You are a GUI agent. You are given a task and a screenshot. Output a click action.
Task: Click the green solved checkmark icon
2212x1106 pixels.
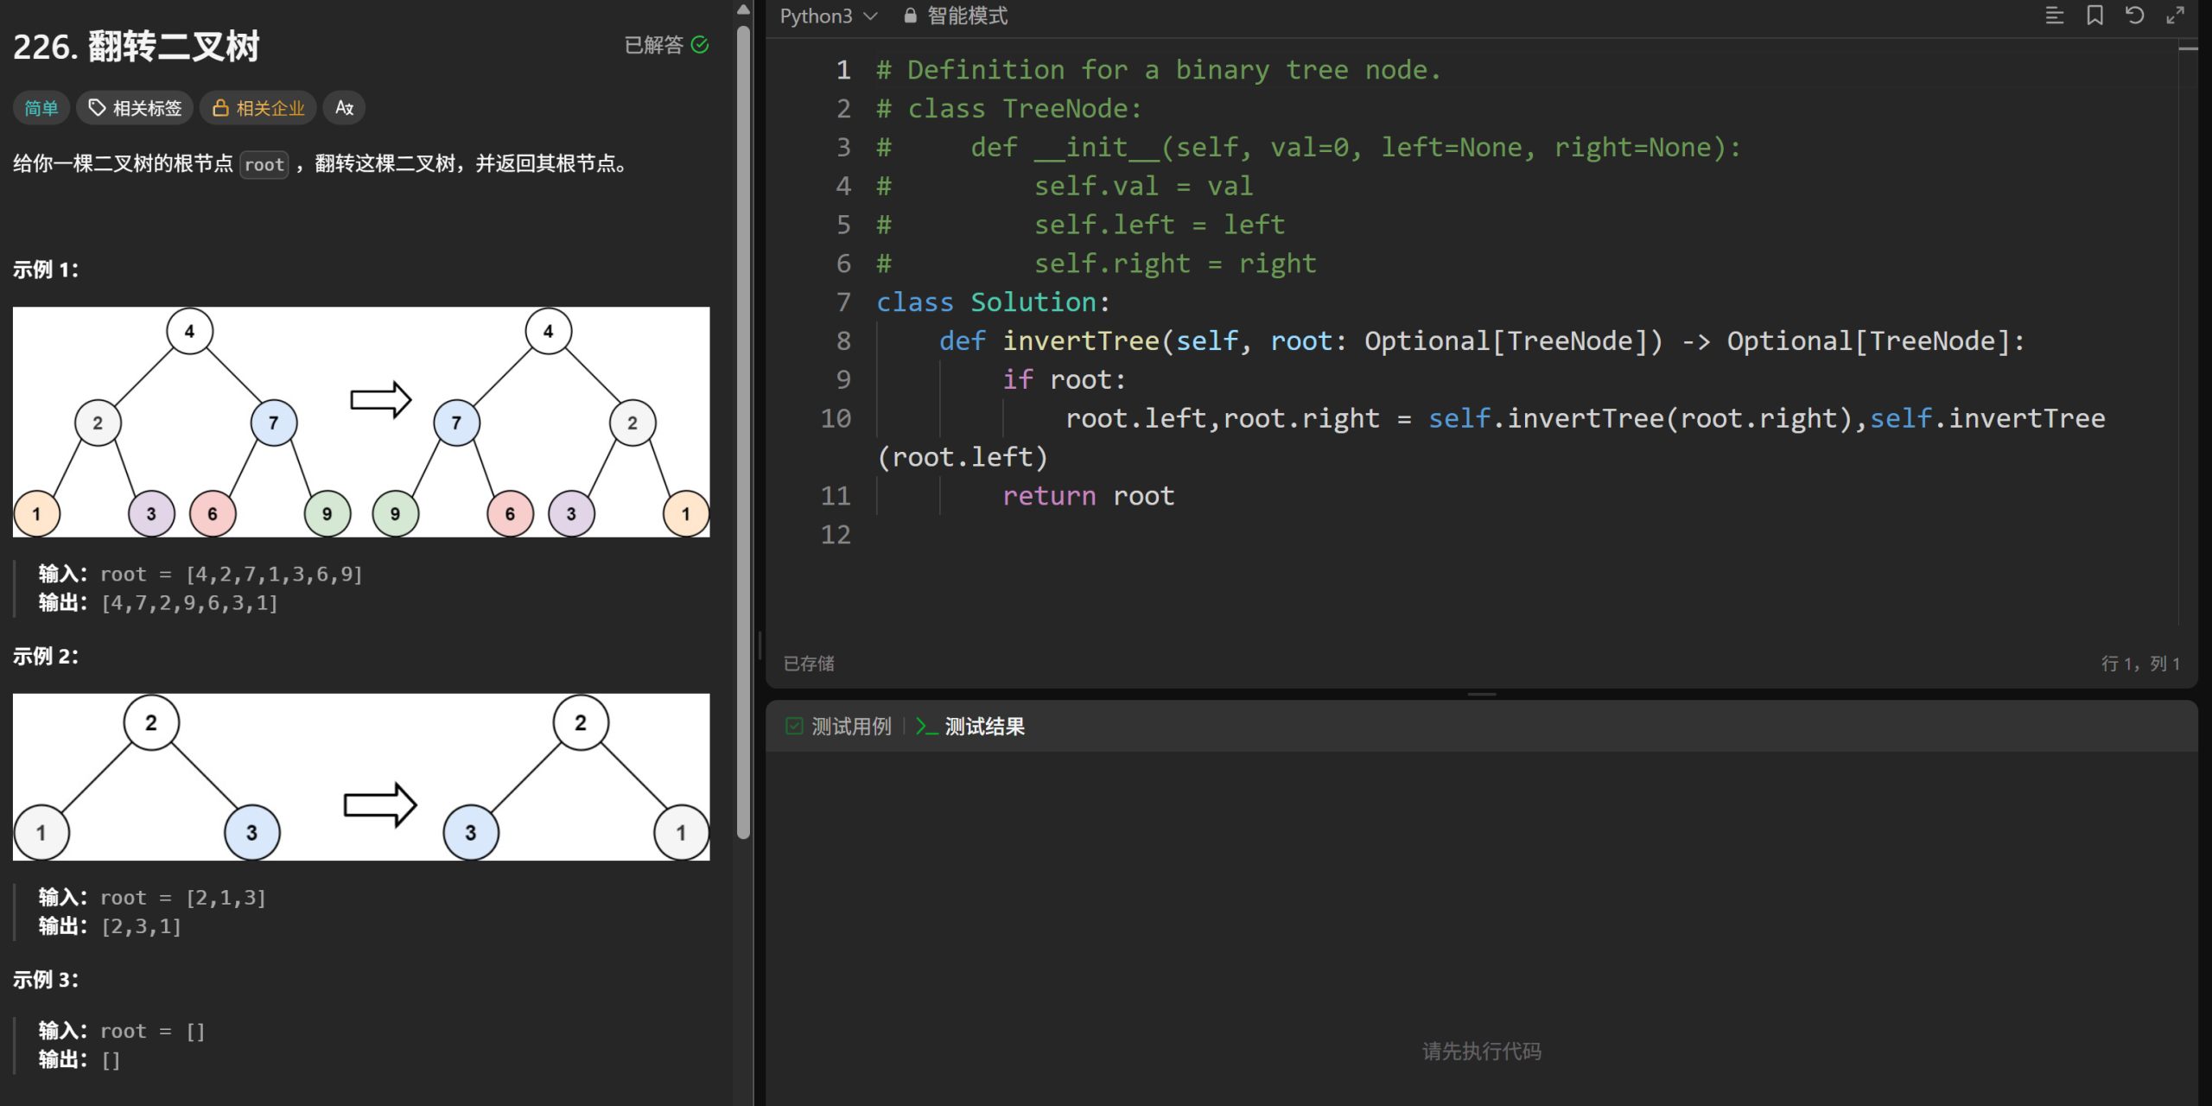point(700,45)
